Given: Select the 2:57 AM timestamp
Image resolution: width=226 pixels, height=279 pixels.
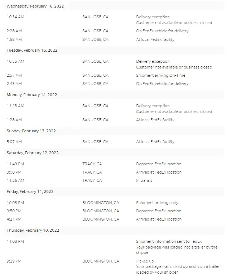Looking at the screenshot, I should click(14, 76).
